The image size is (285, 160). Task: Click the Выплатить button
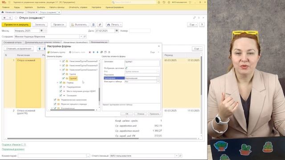pyautogui.click(x=79, y=25)
